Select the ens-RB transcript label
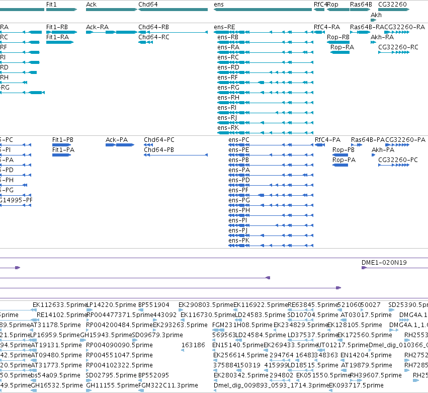 point(228,37)
